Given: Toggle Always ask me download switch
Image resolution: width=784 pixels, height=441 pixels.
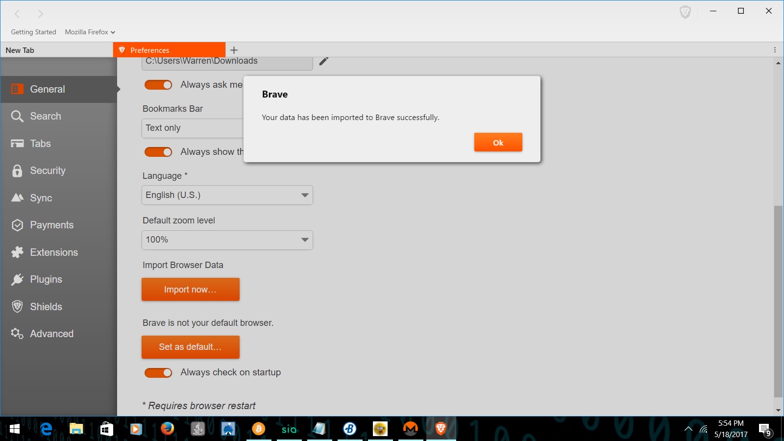Looking at the screenshot, I should point(158,85).
